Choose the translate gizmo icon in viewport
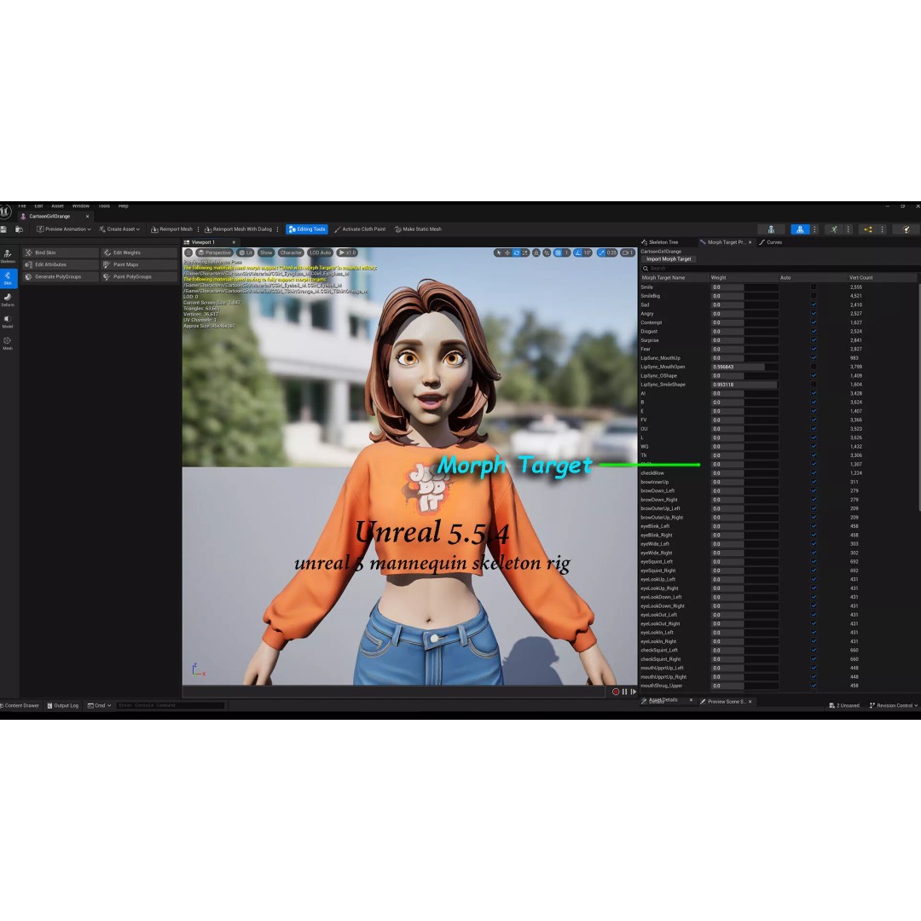 coord(507,252)
